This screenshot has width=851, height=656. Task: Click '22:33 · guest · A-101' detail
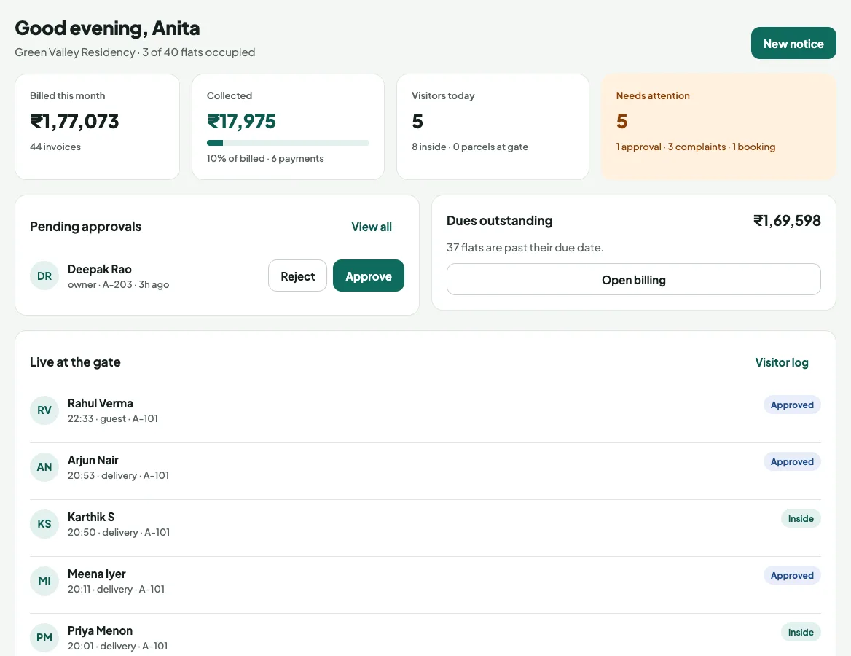(x=113, y=418)
